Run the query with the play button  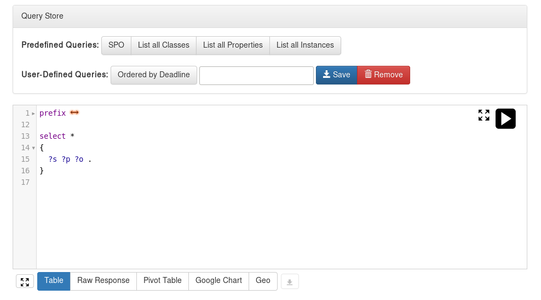pyautogui.click(x=505, y=118)
